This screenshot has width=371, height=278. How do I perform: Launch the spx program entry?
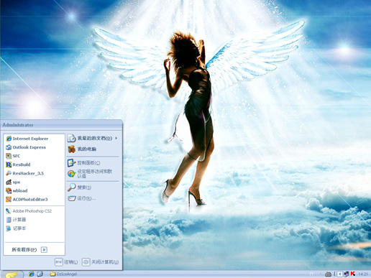(x=35, y=182)
